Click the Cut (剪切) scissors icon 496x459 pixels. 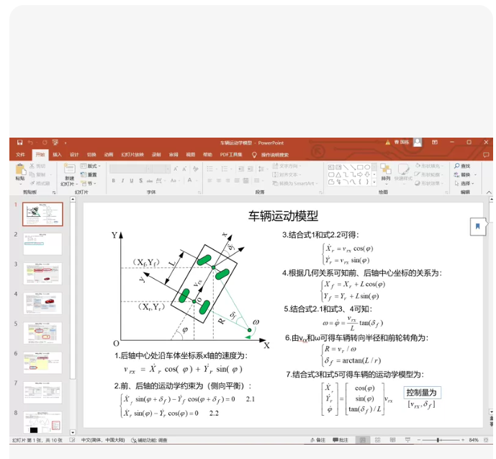pyautogui.click(x=32, y=166)
